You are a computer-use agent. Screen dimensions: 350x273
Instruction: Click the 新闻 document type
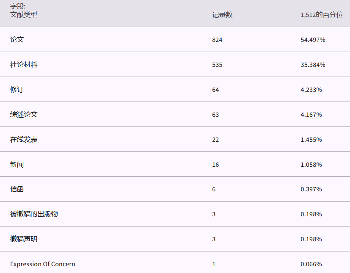[x=17, y=165]
